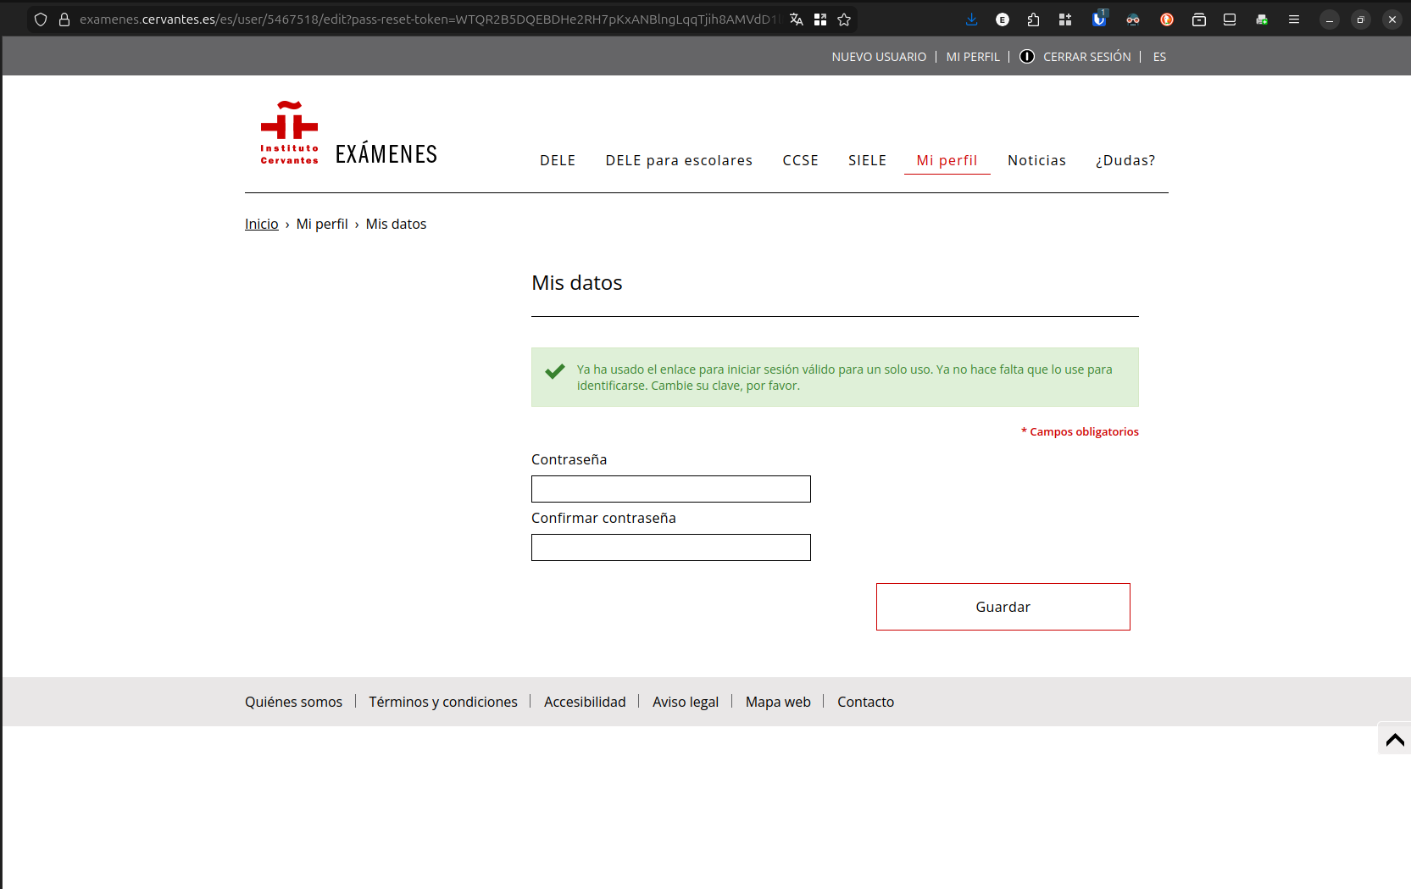The width and height of the screenshot is (1411, 889).
Task: Open the browser downloads panel
Action: click(x=971, y=19)
